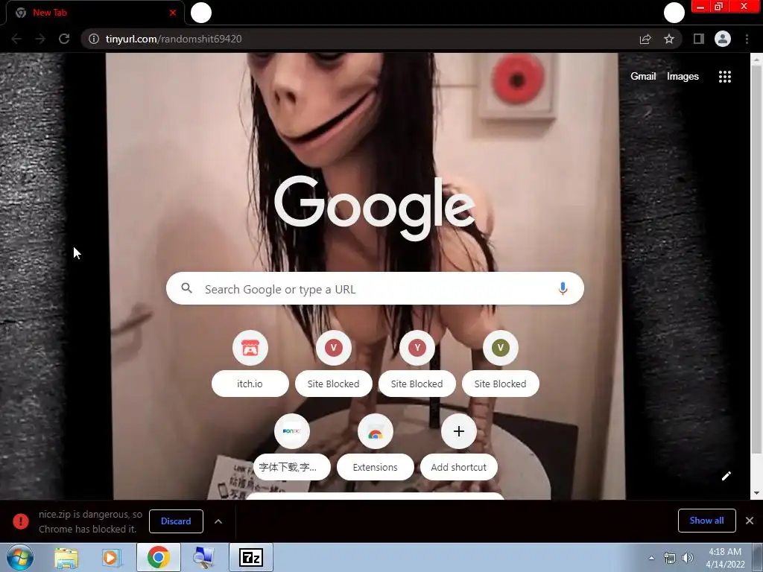Open the Extensions shortcut
Image resolution: width=763 pixels, height=572 pixels.
coord(376,431)
